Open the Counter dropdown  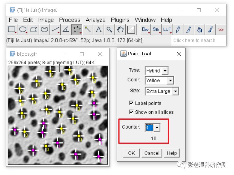point(153,128)
